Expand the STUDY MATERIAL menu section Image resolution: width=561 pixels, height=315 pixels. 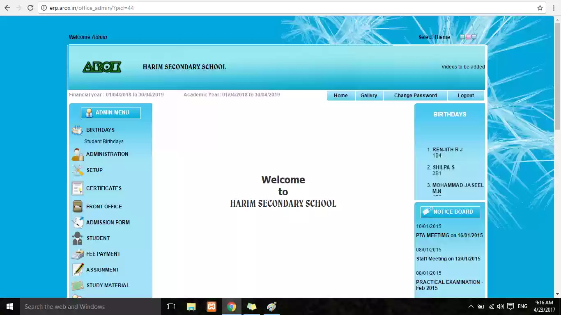(x=108, y=285)
